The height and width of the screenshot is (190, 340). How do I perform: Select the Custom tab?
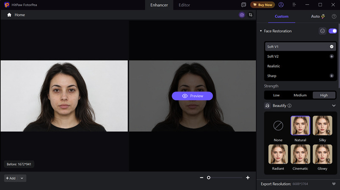282,16
